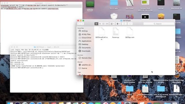This screenshot has height=104, width=185.
Task: Click the blocknum printf line in command window
Action: [35, 5]
